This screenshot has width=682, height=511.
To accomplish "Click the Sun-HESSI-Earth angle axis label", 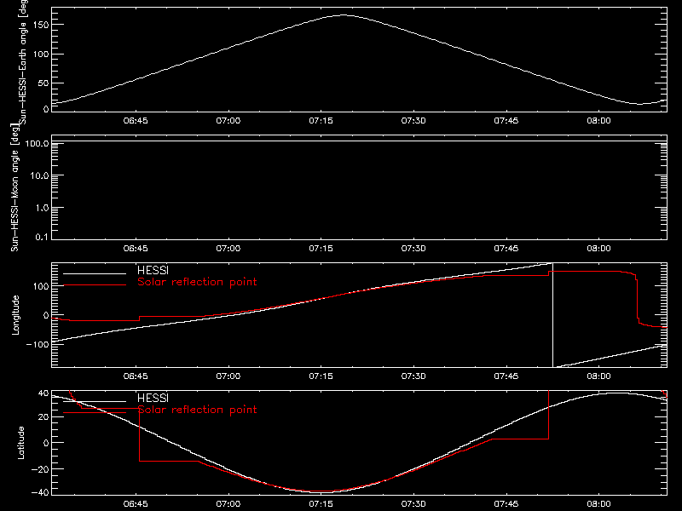I will pyautogui.click(x=23, y=61).
